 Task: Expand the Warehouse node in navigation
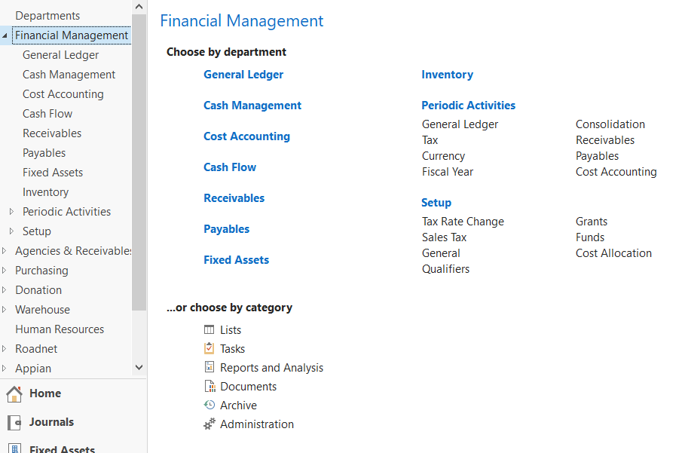click(x=6, y=310)
